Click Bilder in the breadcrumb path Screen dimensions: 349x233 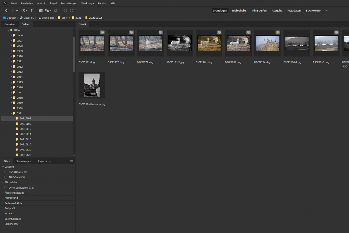[x=65, y=18]
